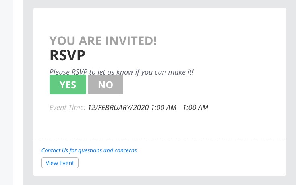Click the day number 12 in event date
The image size is (302, 185).
pyautogui.click(x=91, y=108)
